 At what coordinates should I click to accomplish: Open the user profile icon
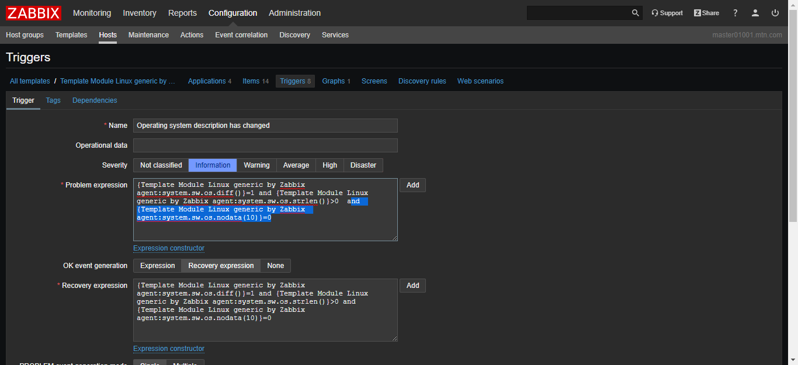(755, 12)
